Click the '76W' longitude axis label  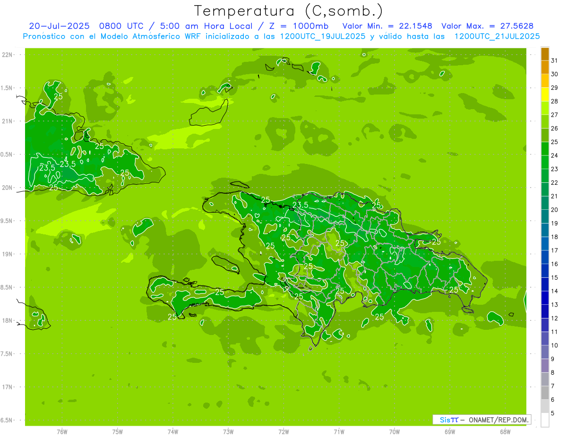[62, 432]
